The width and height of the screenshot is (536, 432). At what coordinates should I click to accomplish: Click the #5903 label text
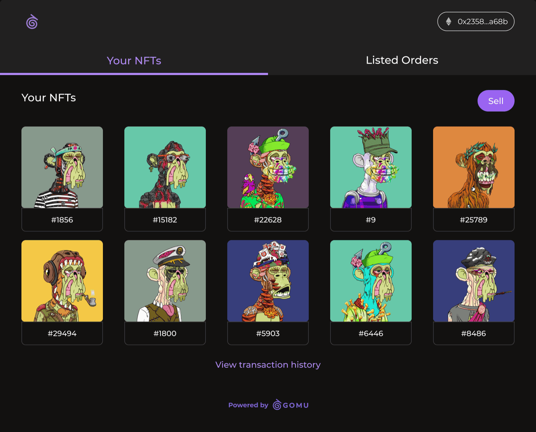click(268, 334)
